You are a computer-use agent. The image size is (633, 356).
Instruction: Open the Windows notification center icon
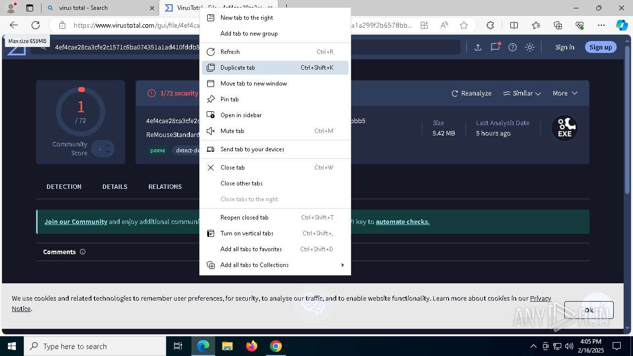tap(617, 346)
